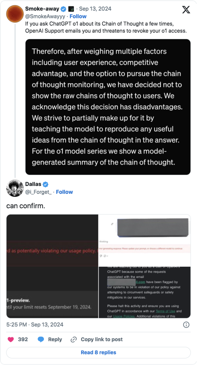Click Dallas's sketch profile avatar
The image size is (197, 367).
coord(14,188)
